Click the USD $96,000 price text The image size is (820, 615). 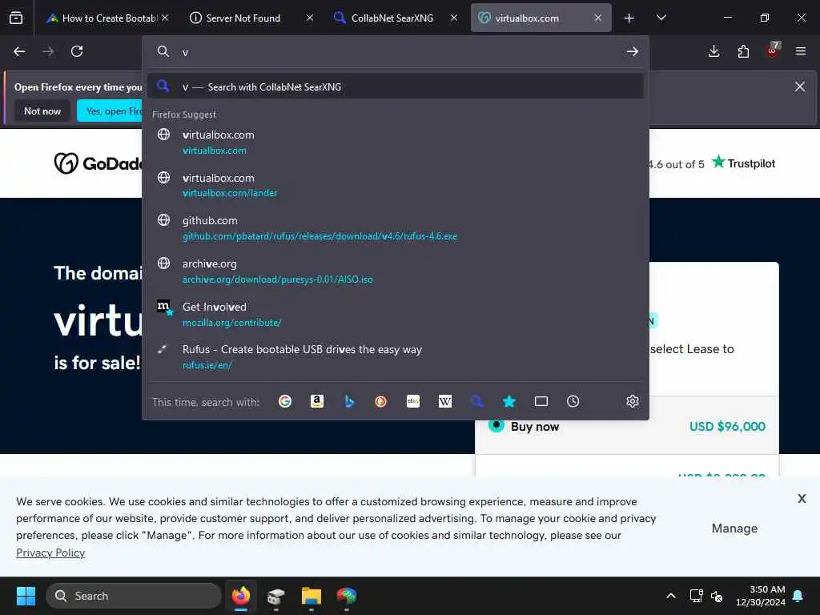[x=727, y=426]
